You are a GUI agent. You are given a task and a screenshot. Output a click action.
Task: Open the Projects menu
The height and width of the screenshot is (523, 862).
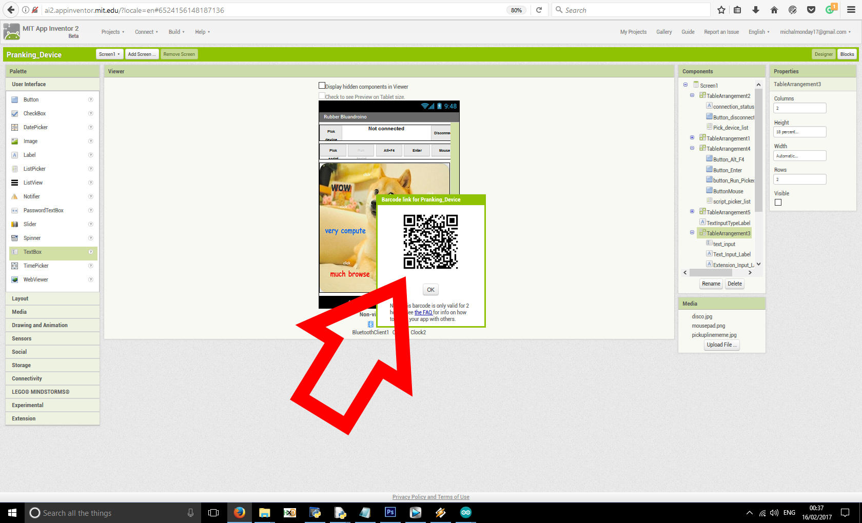[x=112, y=32]
